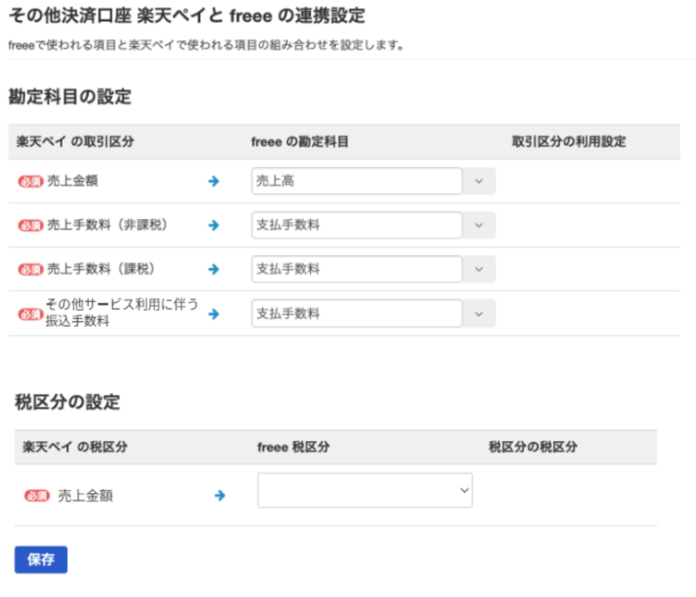Open the 売上高 account dropdown
The width and height of the screenshot is (696, 597).
tap(356, 181)
